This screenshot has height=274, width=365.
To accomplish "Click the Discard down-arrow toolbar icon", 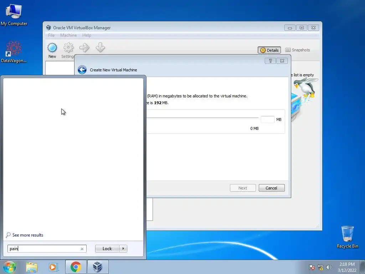I will point(100,47).
